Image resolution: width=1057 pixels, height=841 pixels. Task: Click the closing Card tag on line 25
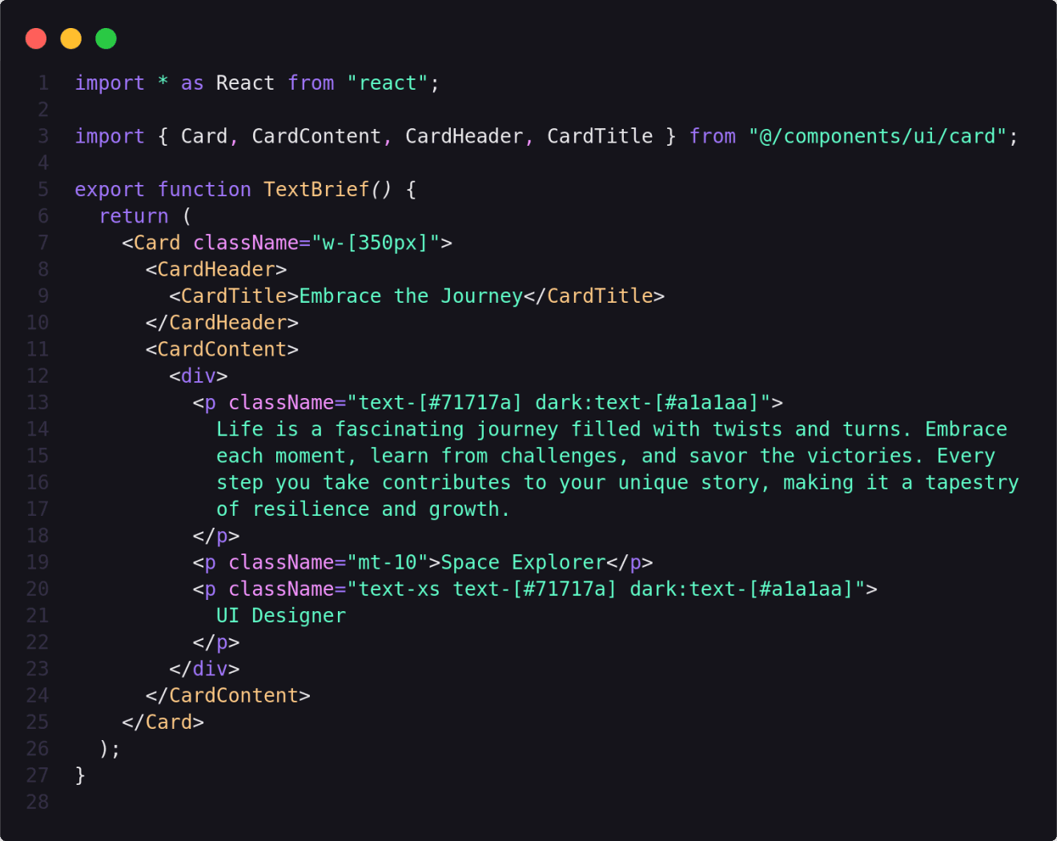pyautogui.click(x=163, y=722)
